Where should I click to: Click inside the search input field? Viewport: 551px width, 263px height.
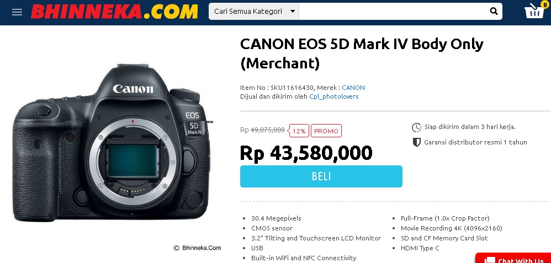tap(392, 11)
